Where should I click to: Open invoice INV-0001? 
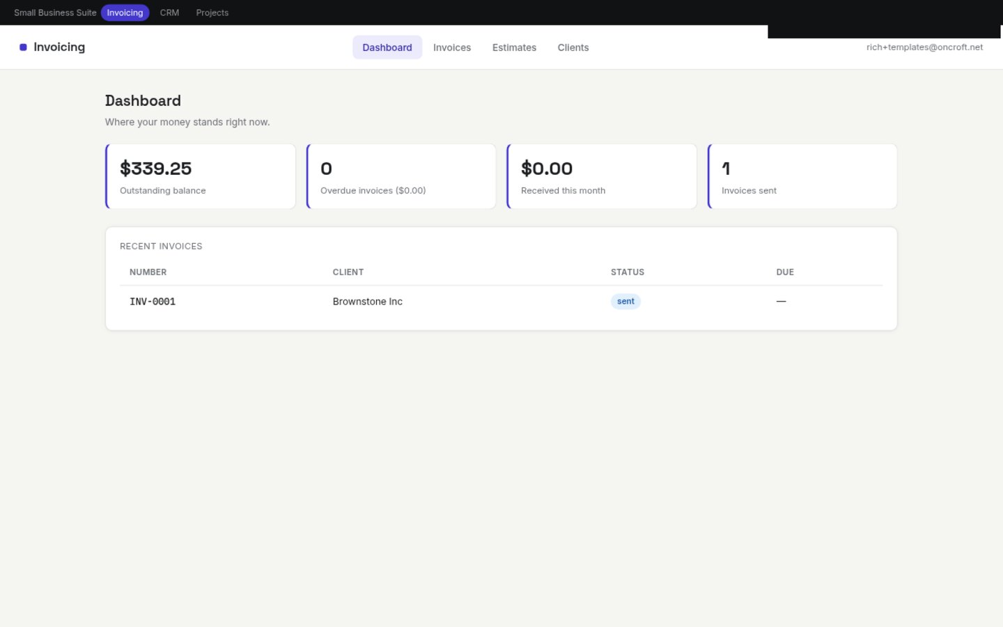(153, 302)
